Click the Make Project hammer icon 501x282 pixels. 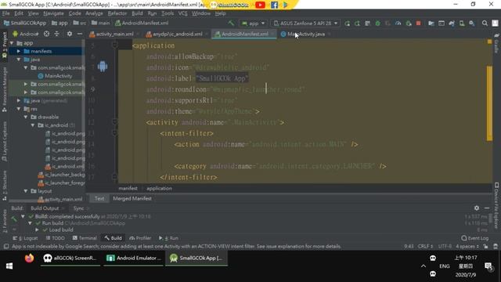click(x=231, y=23)
